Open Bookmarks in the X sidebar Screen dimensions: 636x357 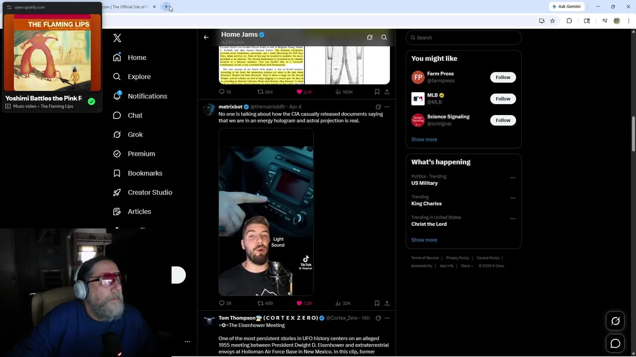click(x=138, y=173)
